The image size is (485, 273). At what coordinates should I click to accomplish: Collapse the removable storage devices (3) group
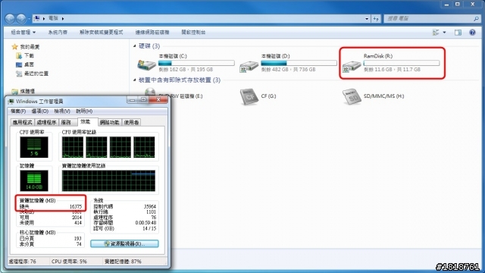tap(135, 80)
